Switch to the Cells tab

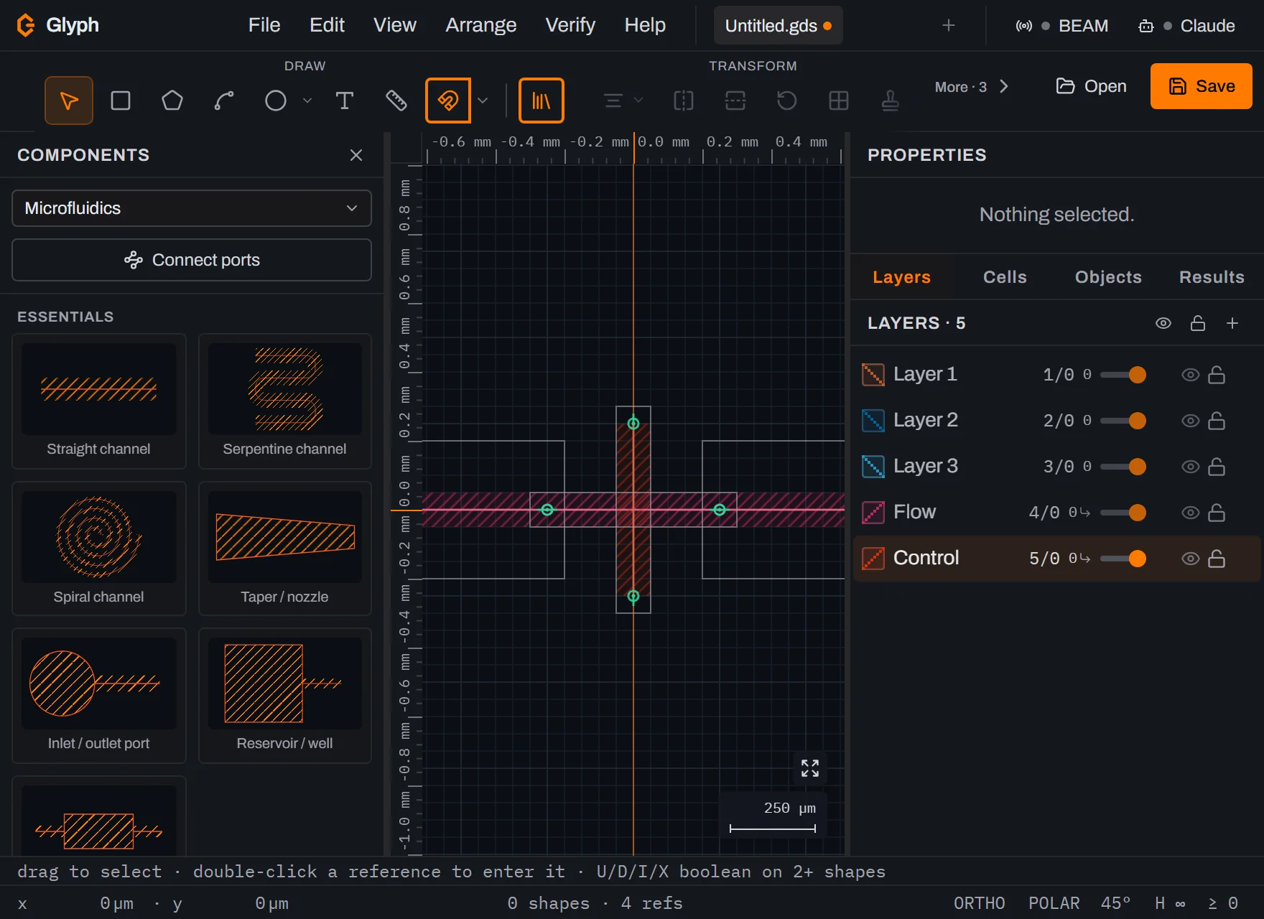coord(1005,277)
